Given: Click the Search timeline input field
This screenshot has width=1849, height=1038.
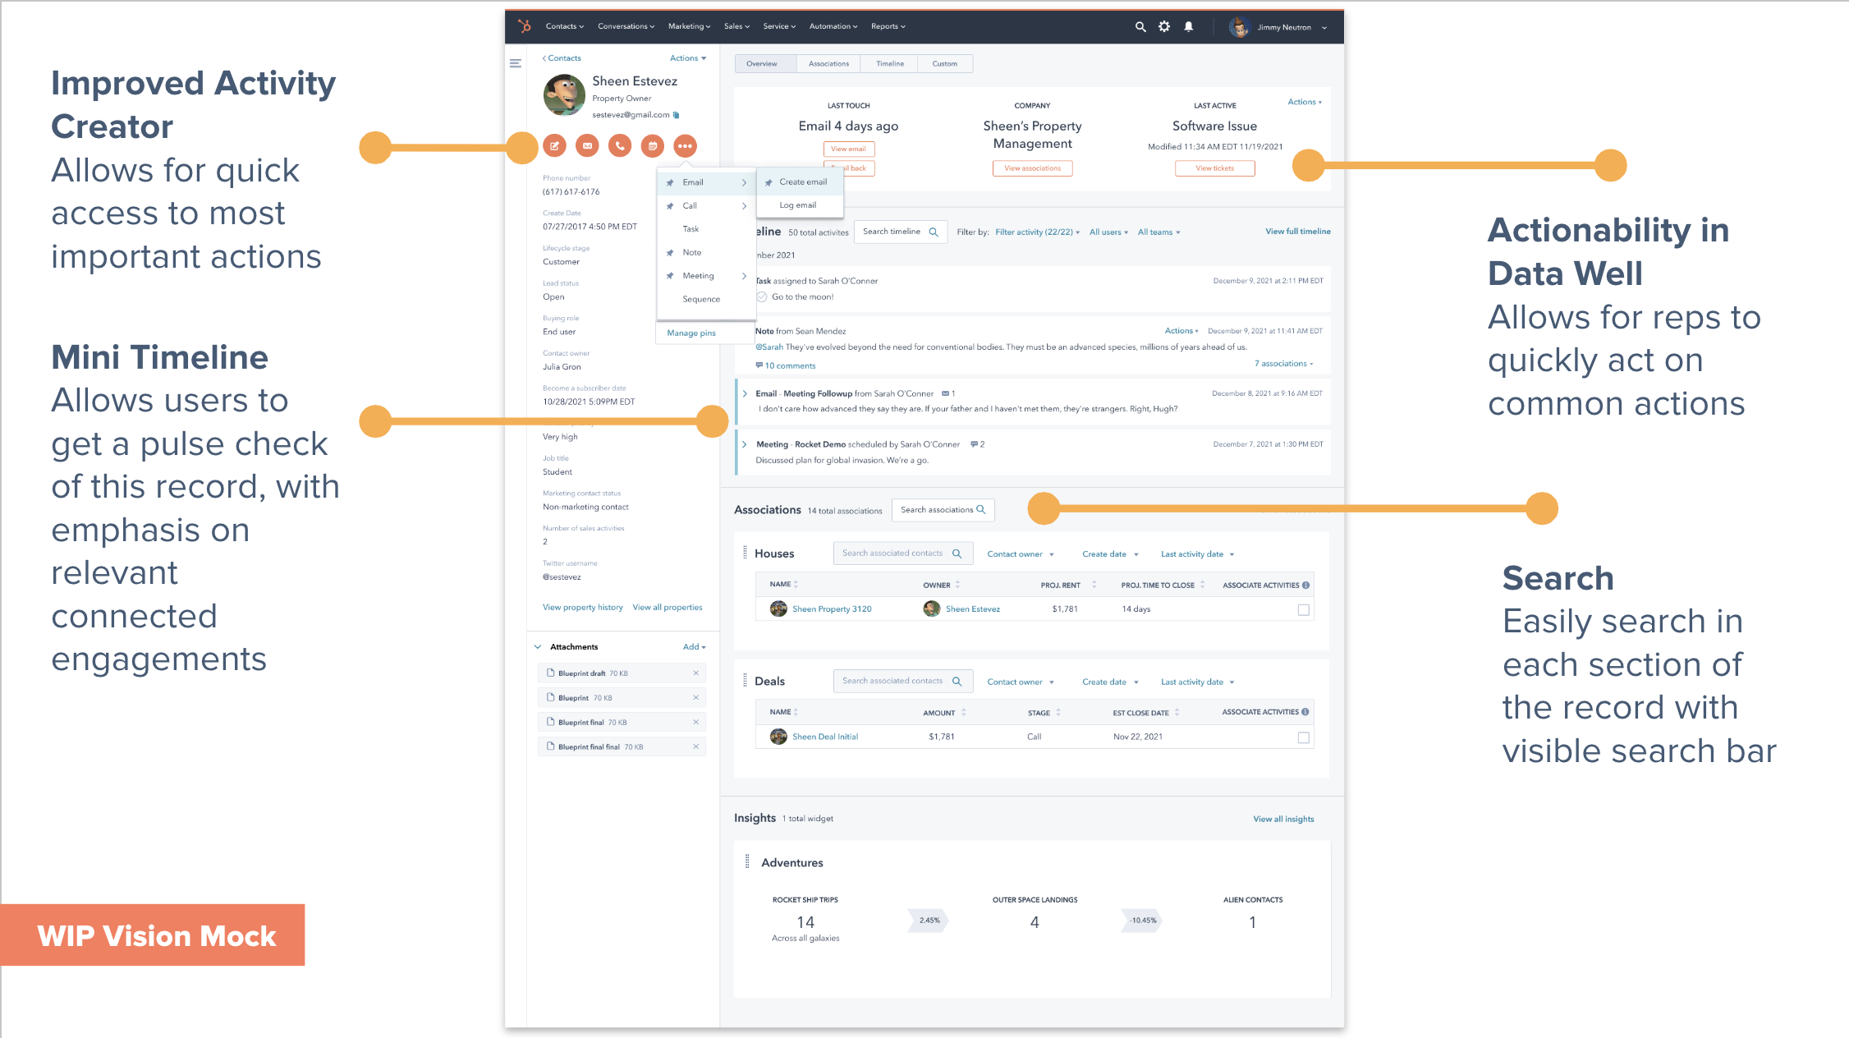Looking at the screenshot, I should (x=892, y=232).
